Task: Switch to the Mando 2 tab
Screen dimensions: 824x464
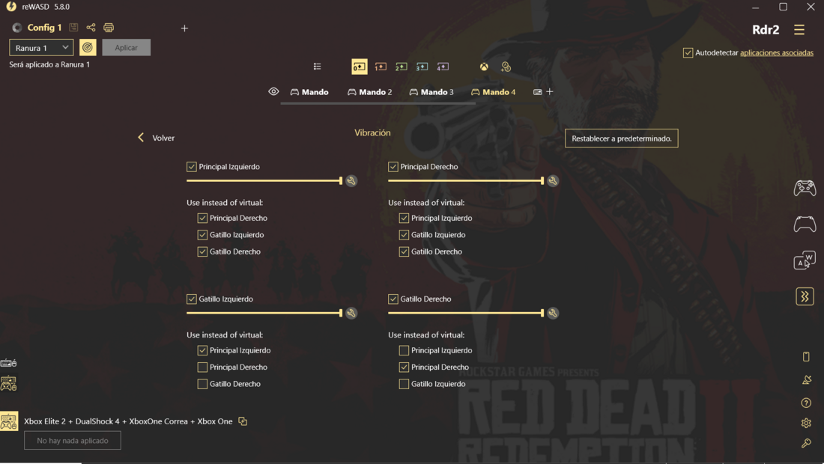Action: tap(370, 92)
